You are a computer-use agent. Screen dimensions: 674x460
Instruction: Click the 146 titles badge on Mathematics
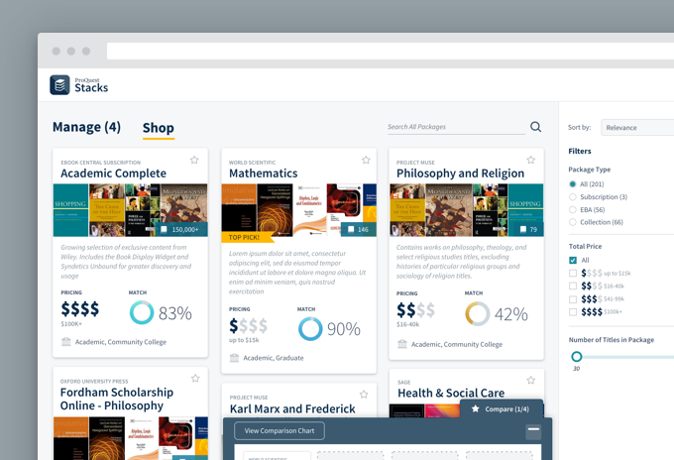tap(359, 230)
